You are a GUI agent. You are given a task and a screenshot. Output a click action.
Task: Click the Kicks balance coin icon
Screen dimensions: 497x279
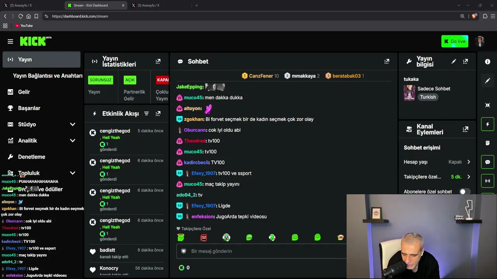pos(181,268)
